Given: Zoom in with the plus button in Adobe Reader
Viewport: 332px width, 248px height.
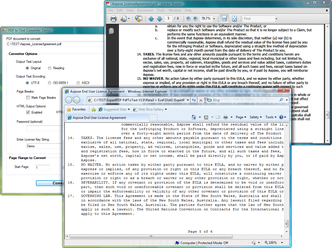Looking at the screenshot, I should point(195,18).
